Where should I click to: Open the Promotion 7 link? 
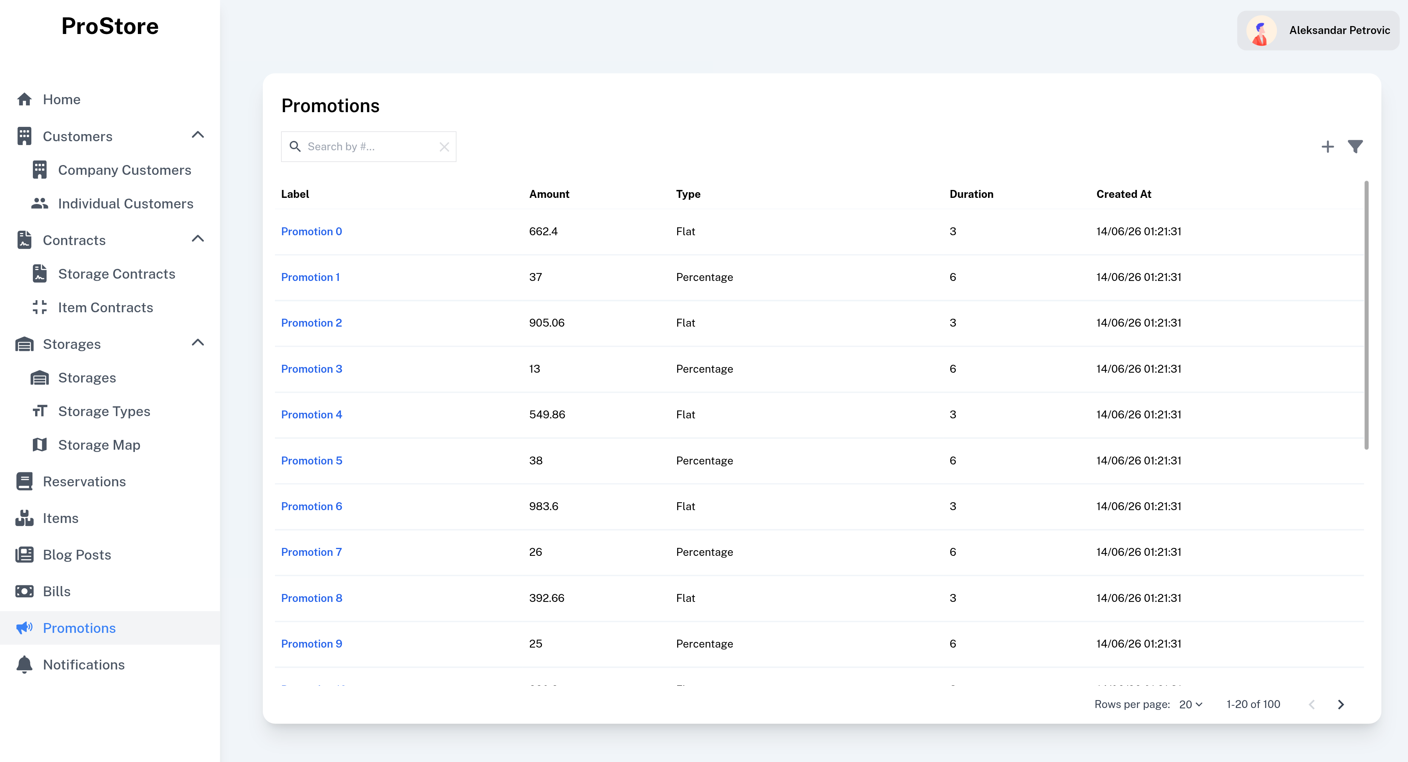[312, 552]
